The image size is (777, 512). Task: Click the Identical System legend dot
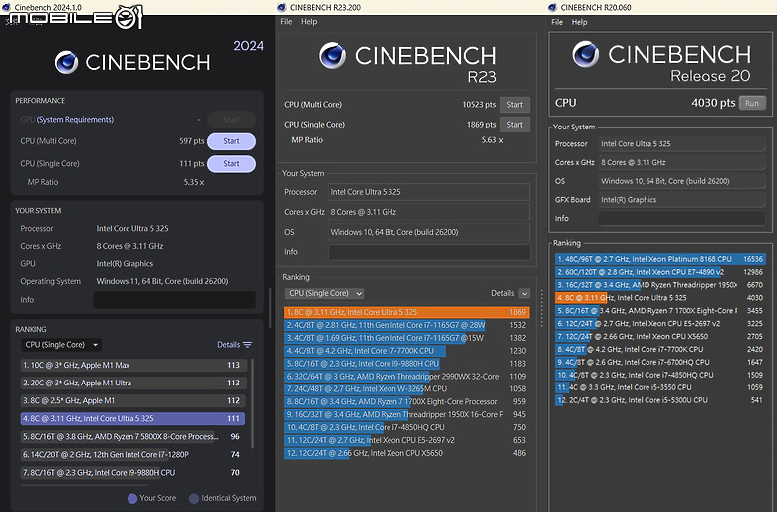[x=194, y=498]
